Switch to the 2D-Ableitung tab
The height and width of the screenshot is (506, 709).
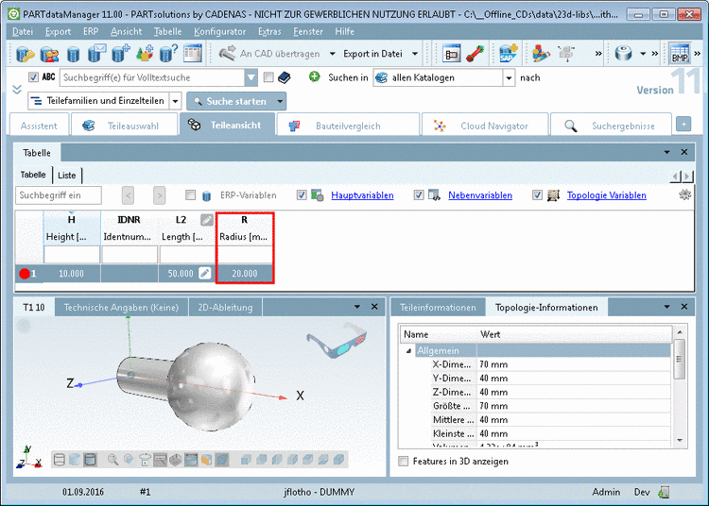[x=225, y=308]
